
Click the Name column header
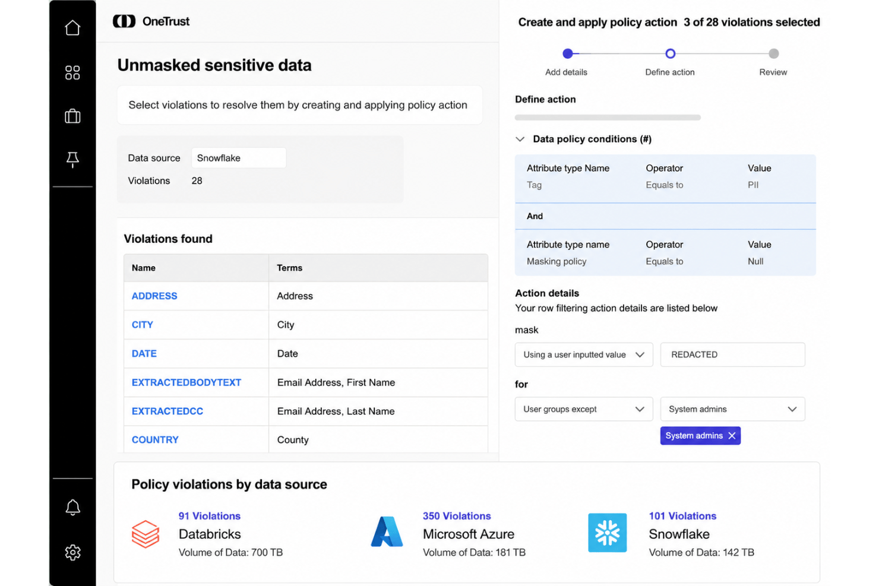[x=196, y=268]
